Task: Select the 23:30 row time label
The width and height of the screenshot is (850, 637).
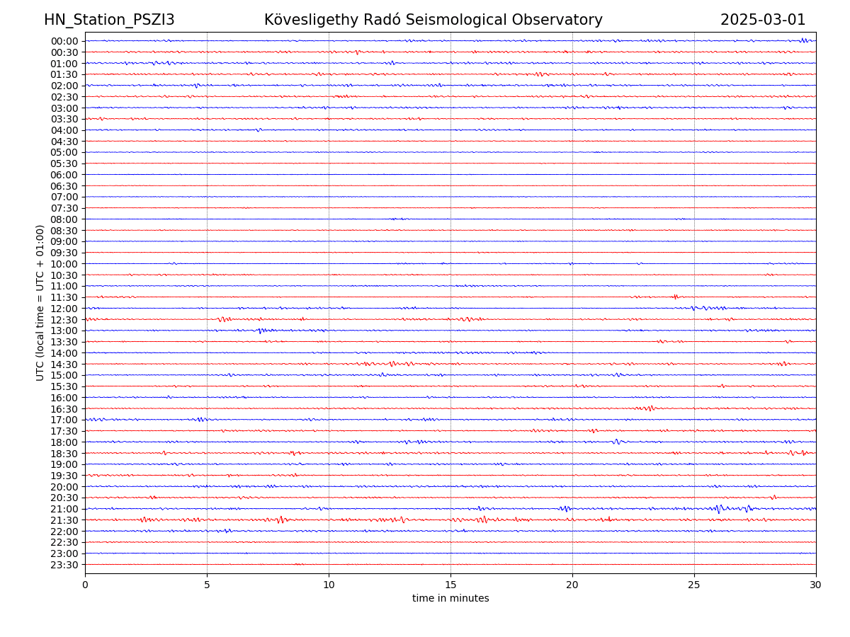Action: 64,565
